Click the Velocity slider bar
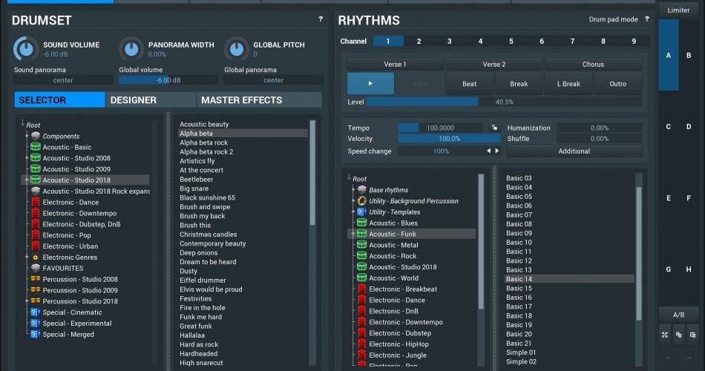The height and width of the screenshot is (371, 705). tap(449, 139)
